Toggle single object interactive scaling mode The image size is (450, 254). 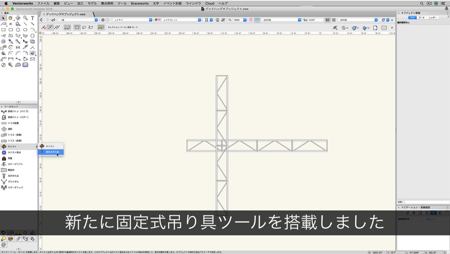(x=50, y=27)
